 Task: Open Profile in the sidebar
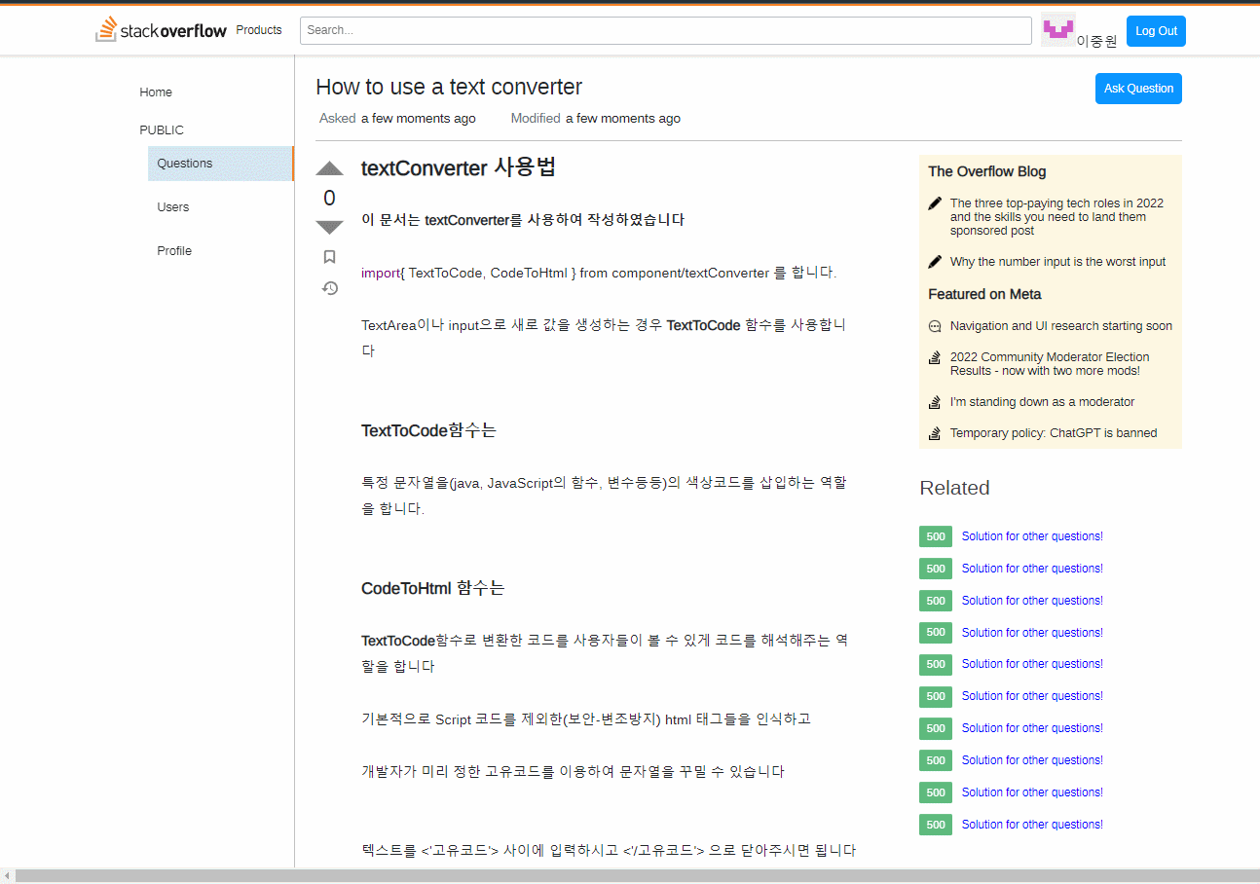(174, 251)
